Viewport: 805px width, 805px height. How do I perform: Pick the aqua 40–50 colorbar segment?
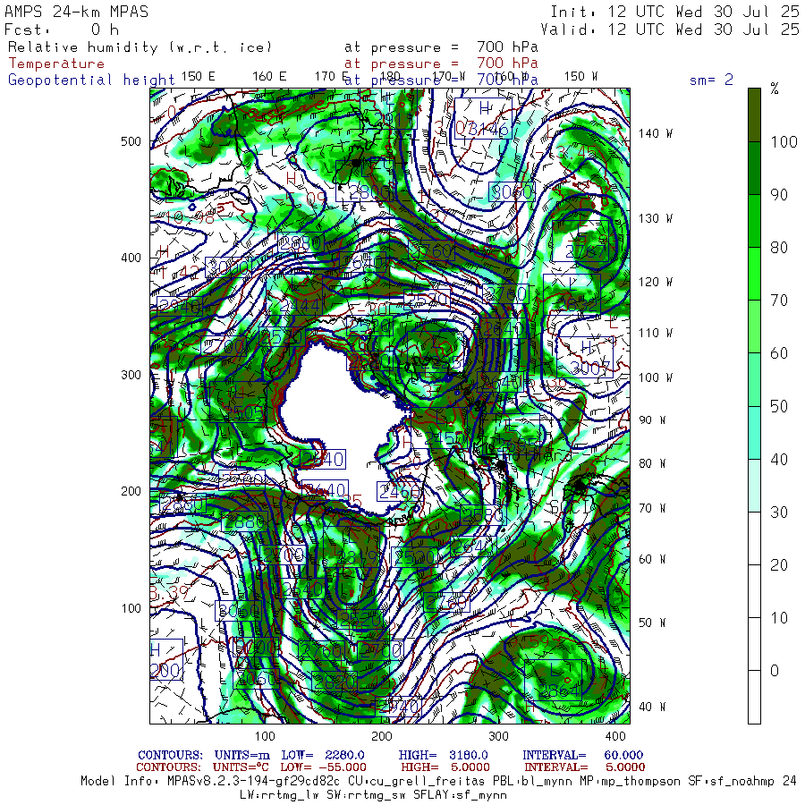click(x=754, y=432)
